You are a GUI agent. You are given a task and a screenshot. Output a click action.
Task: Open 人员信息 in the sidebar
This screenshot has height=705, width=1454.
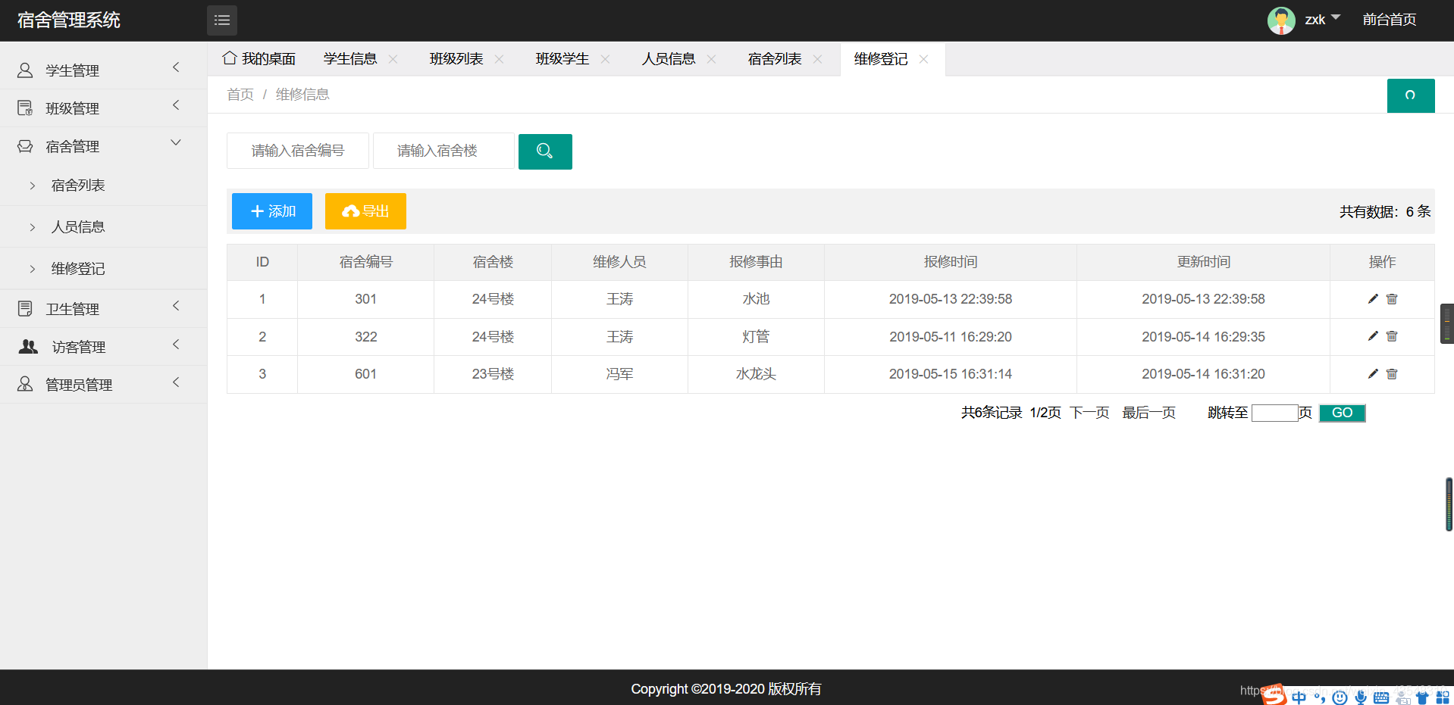(x=103, y=227)
